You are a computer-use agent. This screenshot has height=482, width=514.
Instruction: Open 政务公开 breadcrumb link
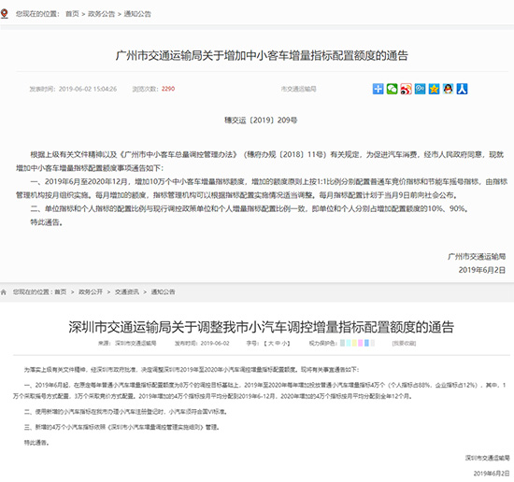click(91, 291)
